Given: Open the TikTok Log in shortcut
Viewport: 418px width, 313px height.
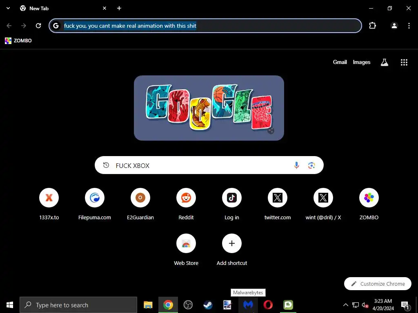Looking at the screenshot, I should [x=232, y=204].
